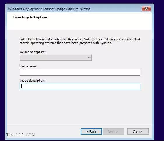Click the wizard title bar text
Image resolution: width=164 pixels, height=141 pixels.
pos(49,9)
